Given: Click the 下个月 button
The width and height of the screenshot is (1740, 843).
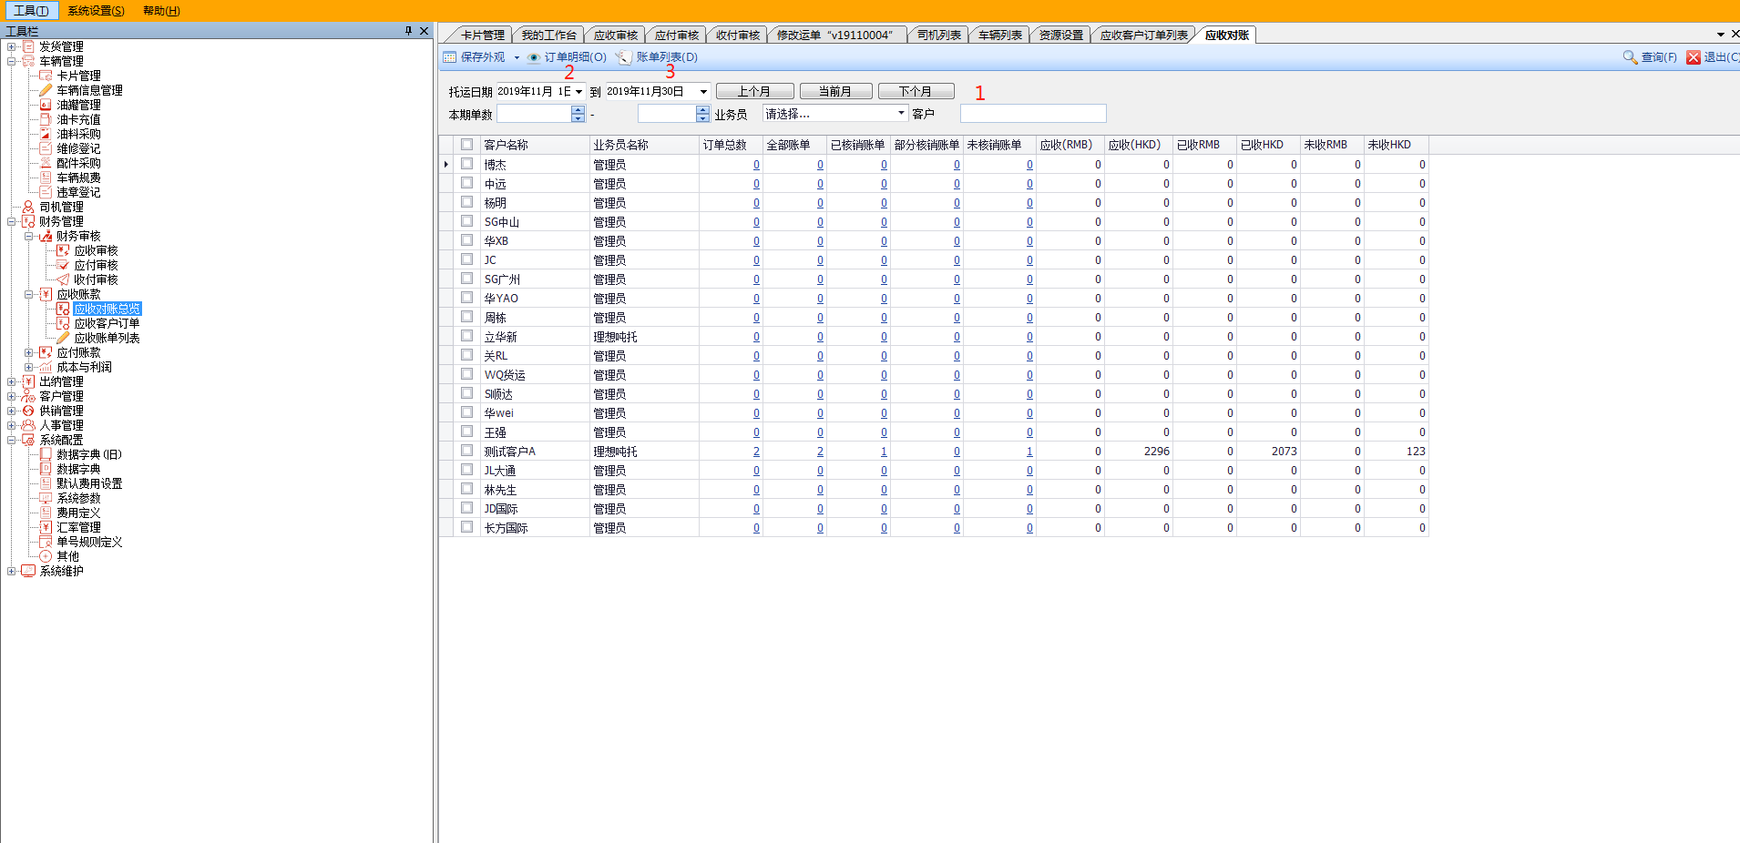Looking at the screenshot, I should click(916, 91).
